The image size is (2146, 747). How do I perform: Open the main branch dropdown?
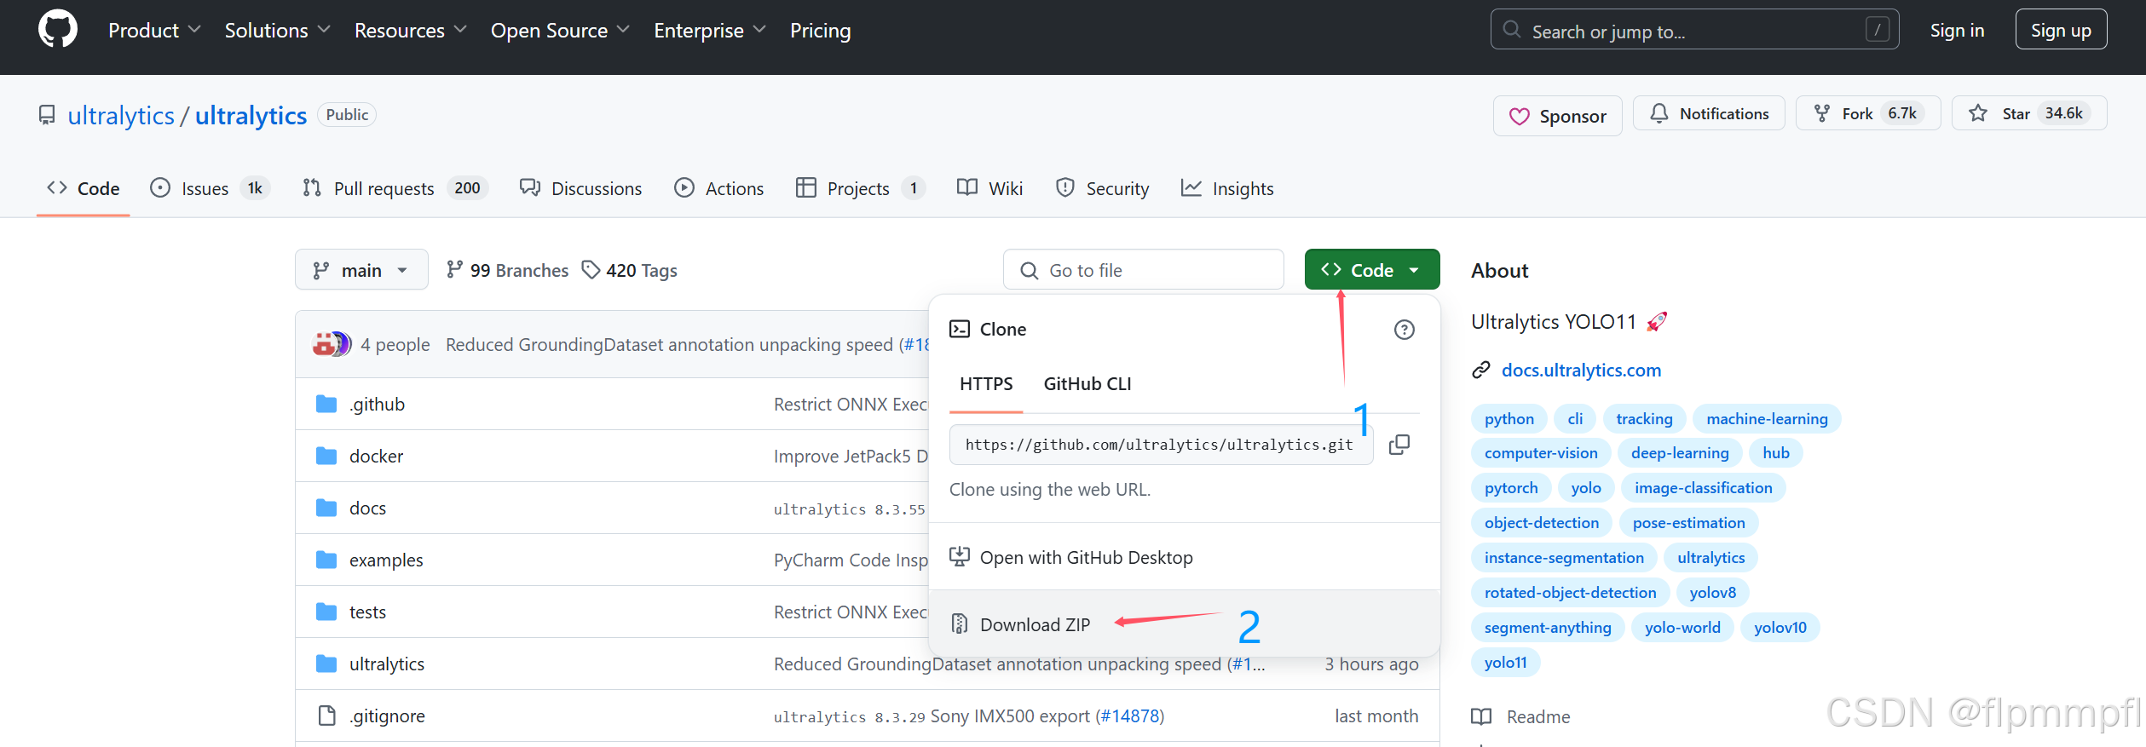point(361,270)
